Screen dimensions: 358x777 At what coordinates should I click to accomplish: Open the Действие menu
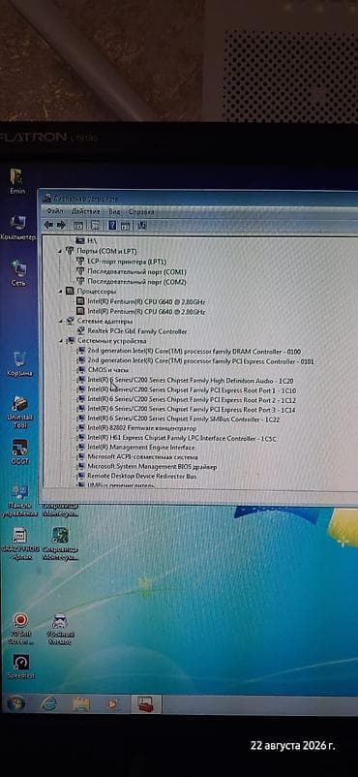86,211
